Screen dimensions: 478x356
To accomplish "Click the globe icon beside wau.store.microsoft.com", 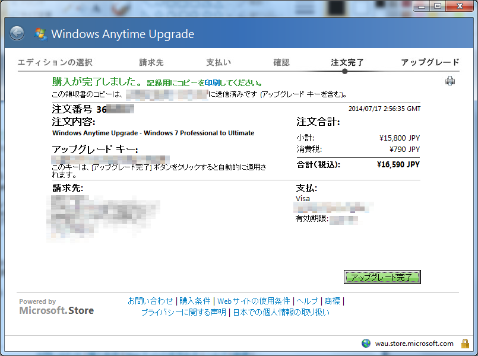I will (x=366, y=344).
